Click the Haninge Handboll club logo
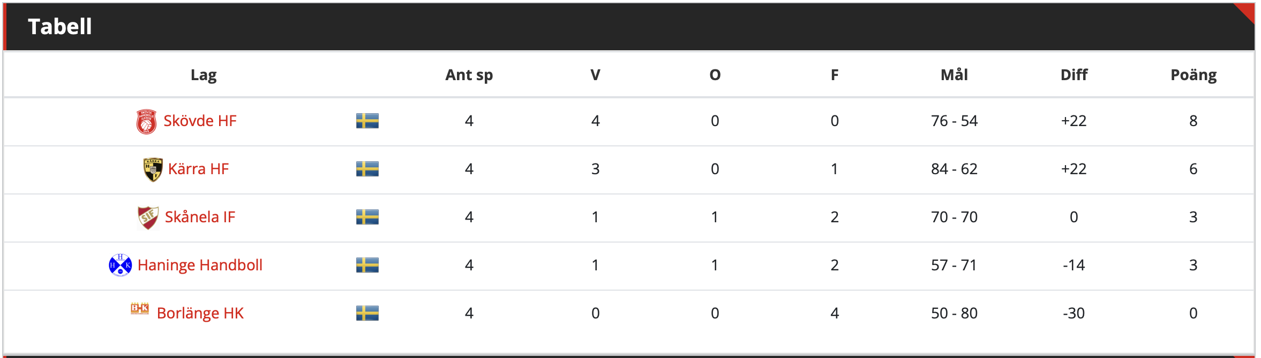The image size is (1261, 358). coord(121,265)
